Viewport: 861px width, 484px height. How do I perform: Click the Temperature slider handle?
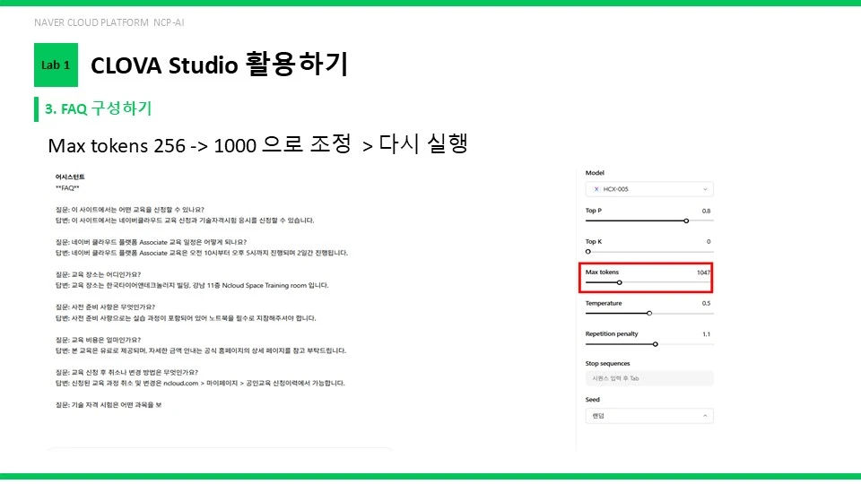(x=649, y=314)
